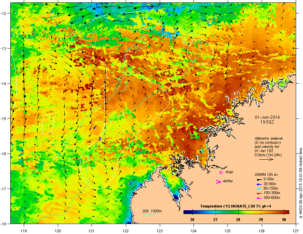The image size is (303, 234).
Task: Click the longitude axis label 119
Action: [24, 231]
